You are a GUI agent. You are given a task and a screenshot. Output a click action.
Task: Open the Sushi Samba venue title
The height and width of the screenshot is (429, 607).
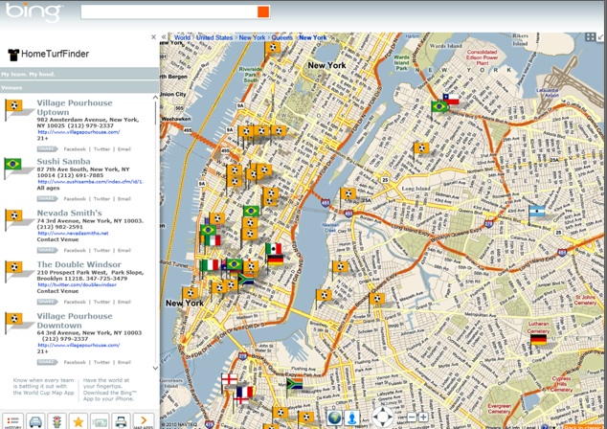coord(63,162)
